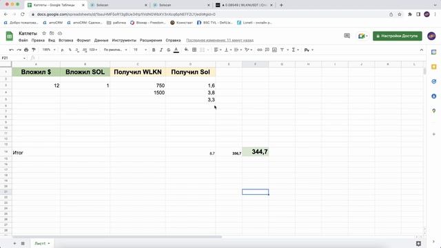
Task: Format cell as percent
Action: [70, 50]
